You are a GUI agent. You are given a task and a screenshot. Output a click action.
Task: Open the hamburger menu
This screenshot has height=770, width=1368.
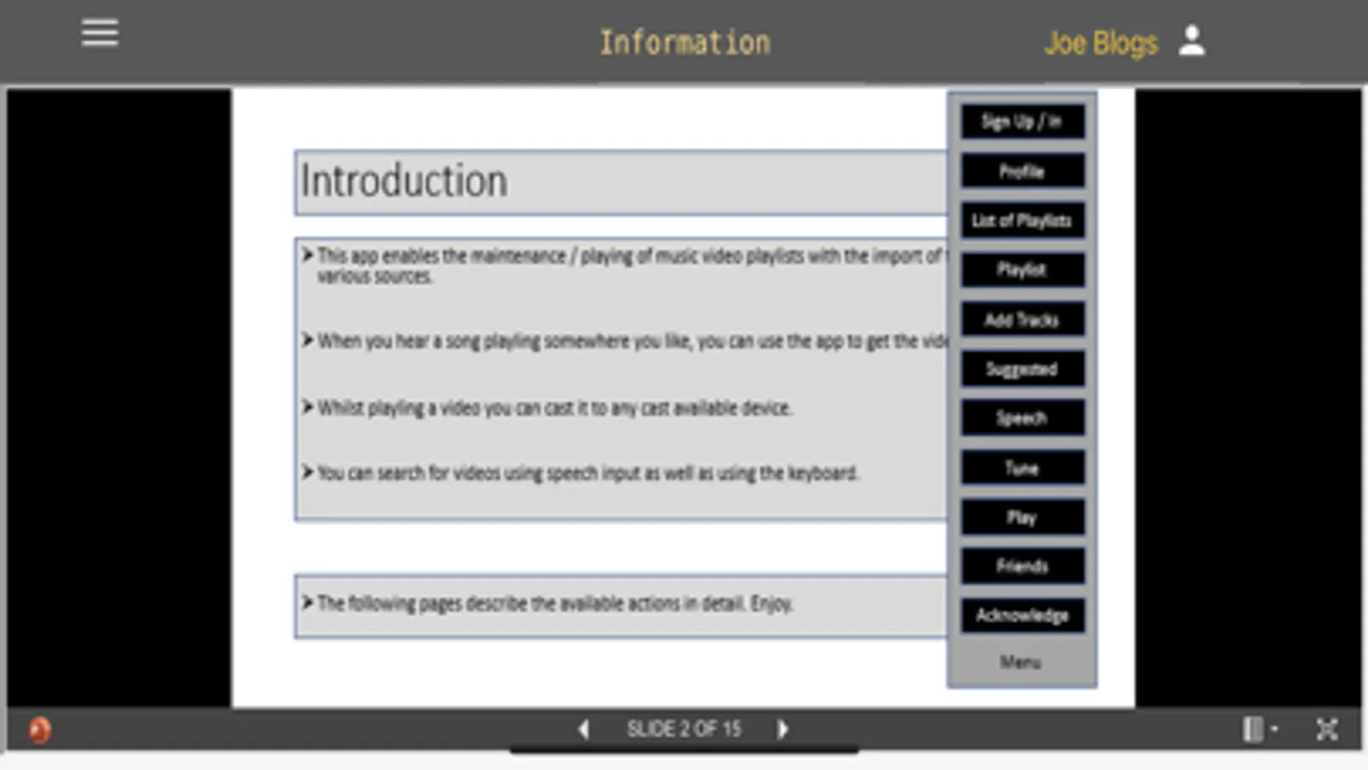coord(100,34)
